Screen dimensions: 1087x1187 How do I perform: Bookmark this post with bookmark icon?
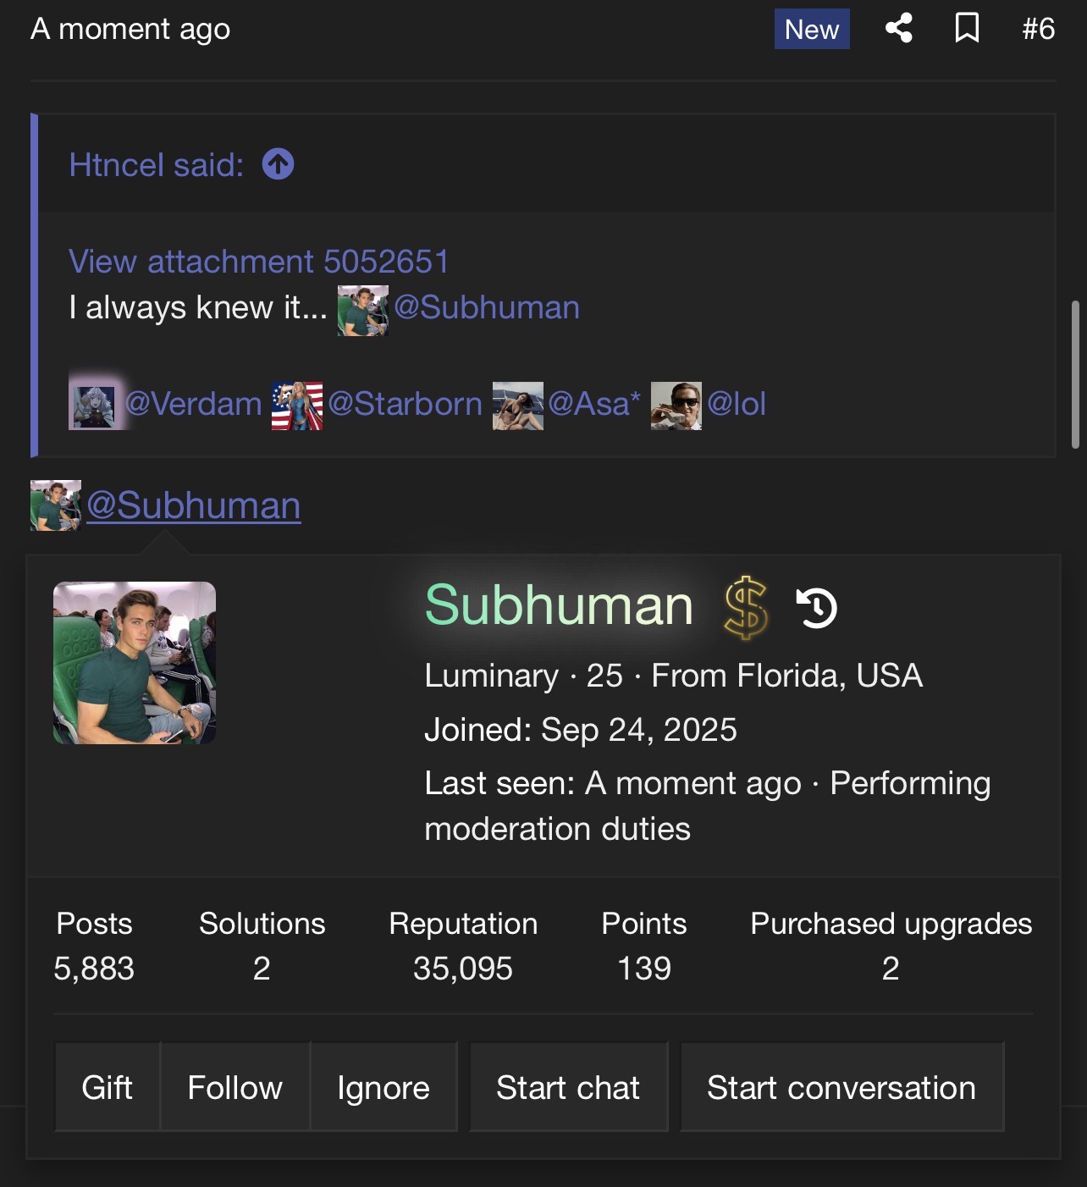[x=967, y=28]
